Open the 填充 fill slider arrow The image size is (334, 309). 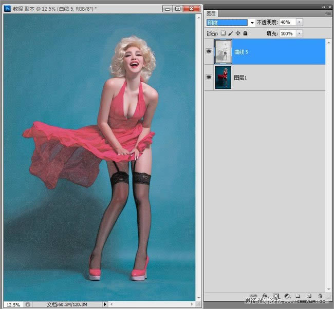tap(300, 33)
